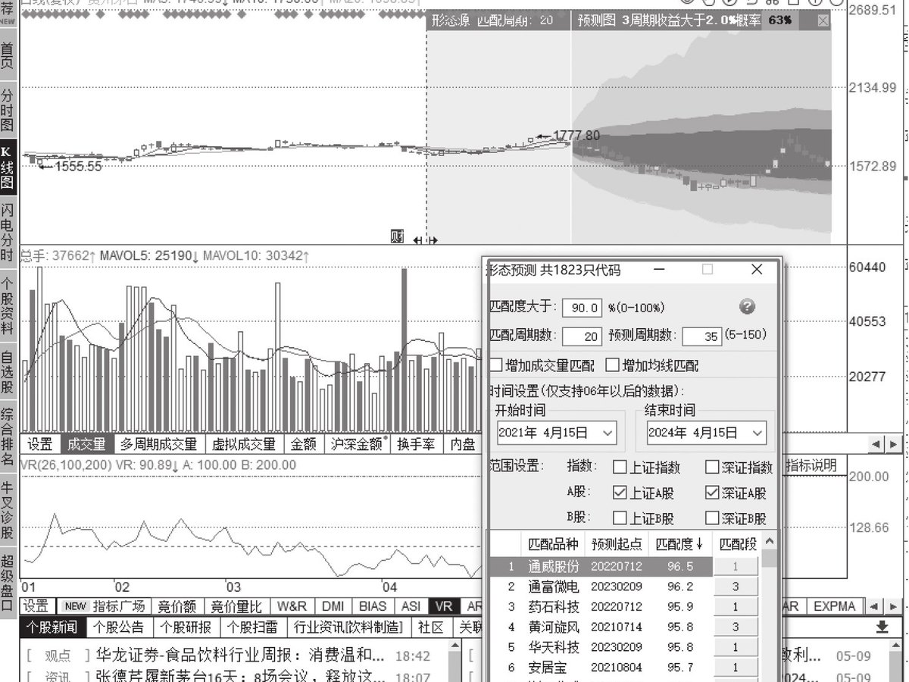The image size is (909, 682).
Task: Click the indicator tab scroll-left arrow beside EXPMA
Action: 873,607
